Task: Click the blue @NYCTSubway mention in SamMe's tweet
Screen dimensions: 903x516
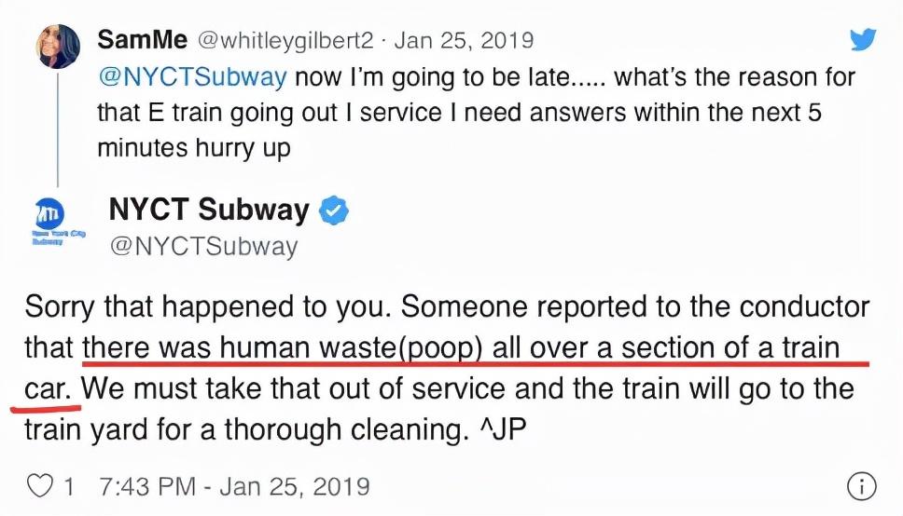Action: click(191, 76)
